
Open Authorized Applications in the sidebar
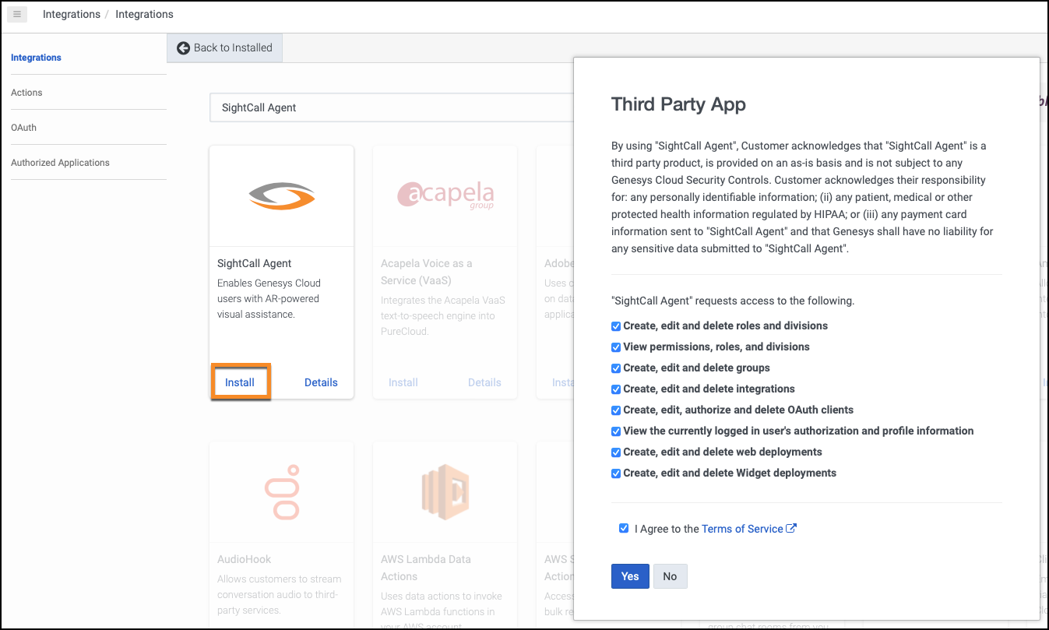coord(60,163)
